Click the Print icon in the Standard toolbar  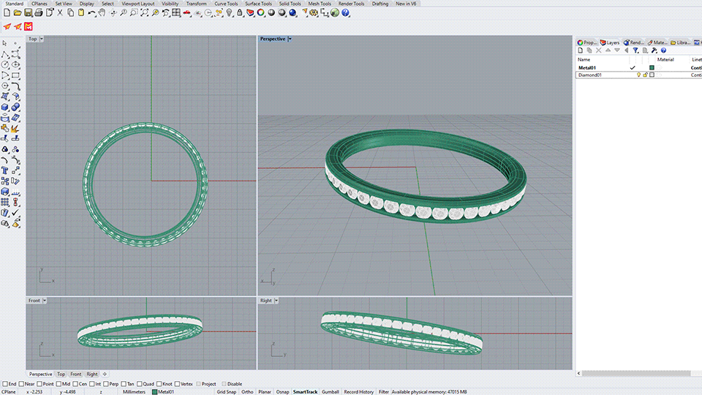click(x=38, y=13)
